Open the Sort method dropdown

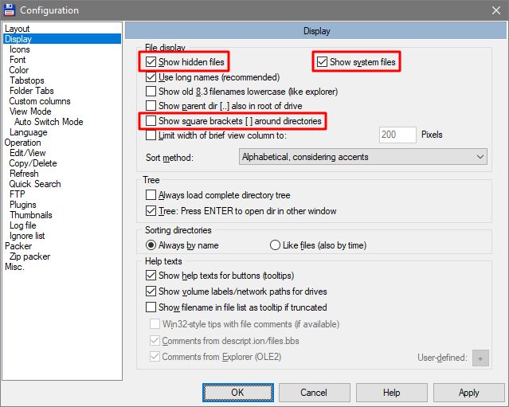363,157
